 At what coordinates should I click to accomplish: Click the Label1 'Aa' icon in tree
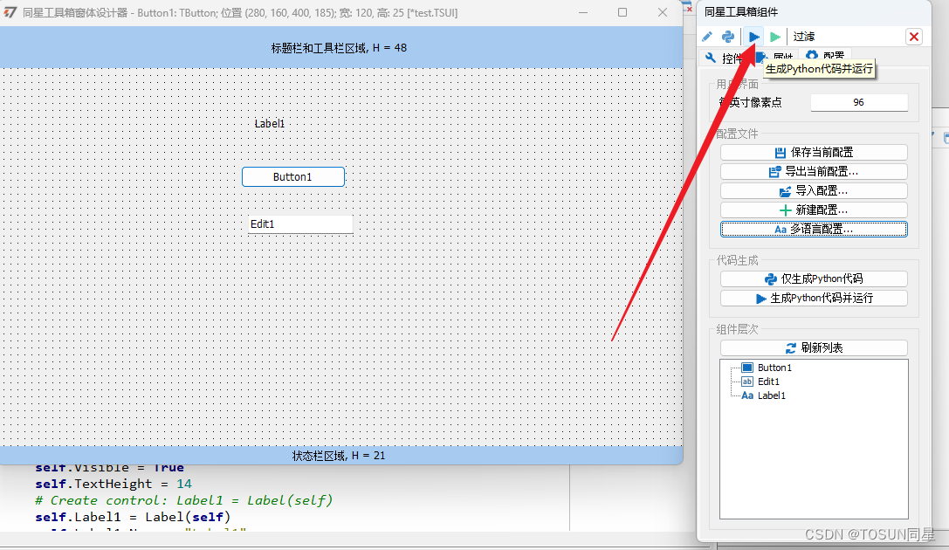click(747, 395)
